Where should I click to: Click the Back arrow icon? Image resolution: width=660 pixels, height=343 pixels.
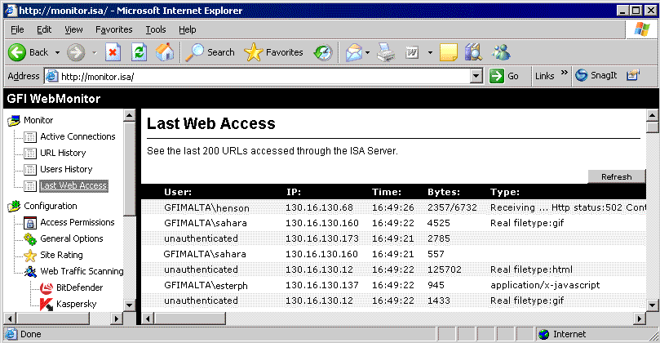[17, 52]
